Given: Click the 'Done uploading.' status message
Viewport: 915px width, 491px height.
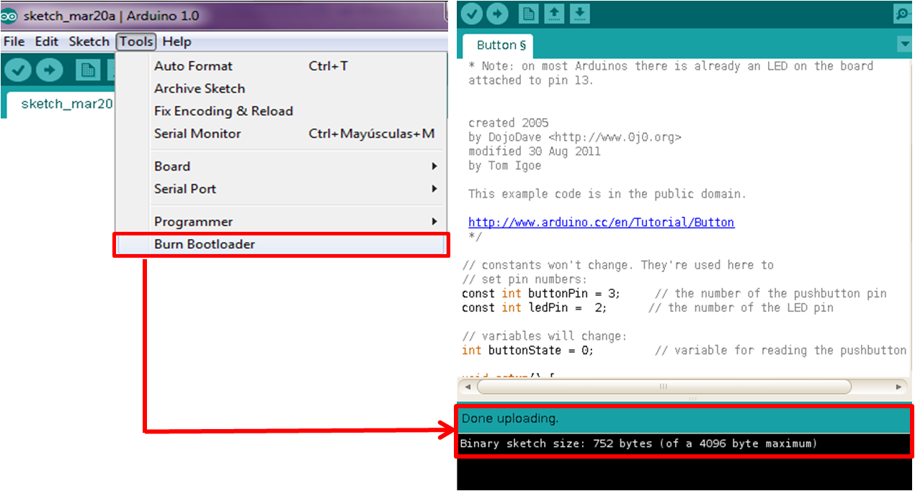Looking at the screenshot, I should pos(509,418).
